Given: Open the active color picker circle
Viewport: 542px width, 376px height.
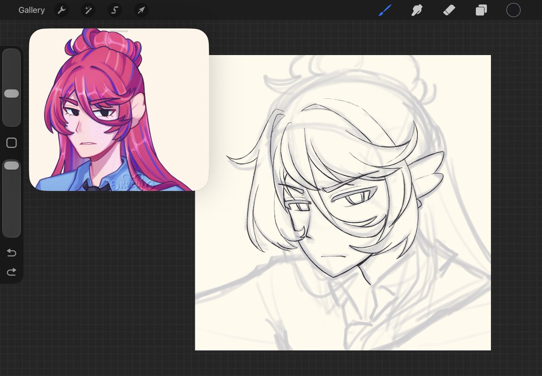Looking at the screenshot, I should [x=513, y=10].
